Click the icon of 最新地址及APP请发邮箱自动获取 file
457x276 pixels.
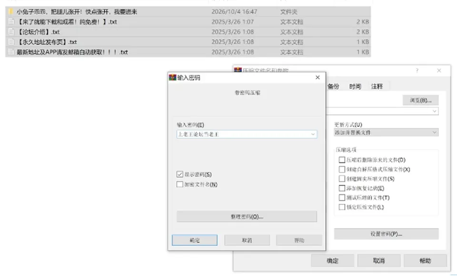coord(11,52)
